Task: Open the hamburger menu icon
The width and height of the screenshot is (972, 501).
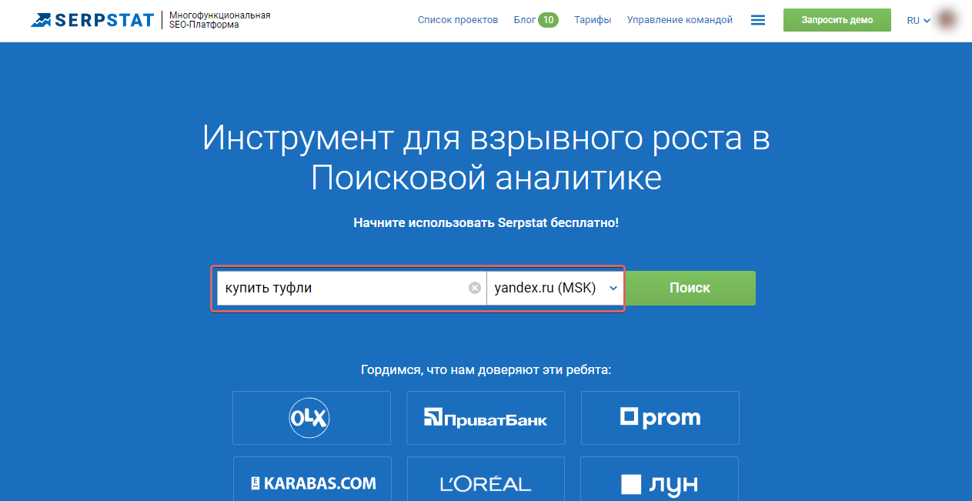Action: 758,20
